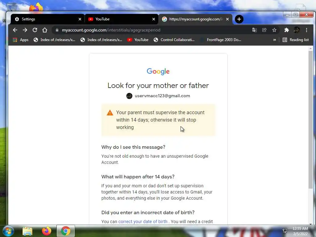Image resolution: width=316 pixels, height=237 pixels.
Task: Bookmark this page with the star icon
Action: click(x=274, y=30)
